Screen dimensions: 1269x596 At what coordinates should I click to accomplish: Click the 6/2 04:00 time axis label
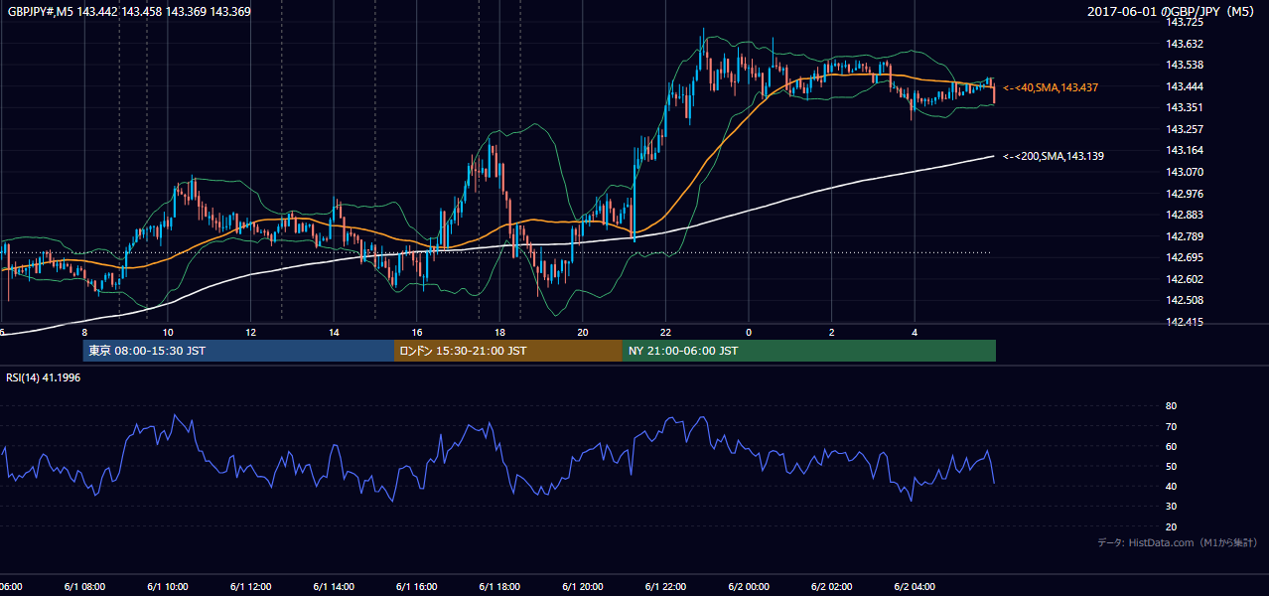pyautogui.click(x=915, y=586)
